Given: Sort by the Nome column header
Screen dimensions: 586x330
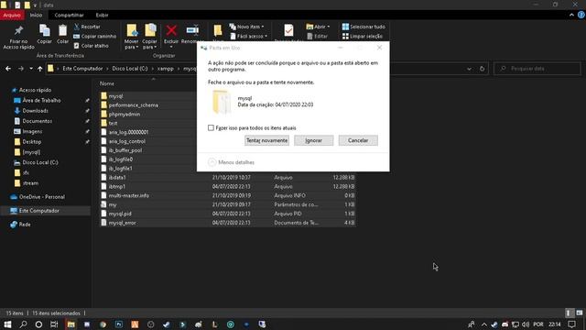Looking at the screenshot, I should click(107, 83).
